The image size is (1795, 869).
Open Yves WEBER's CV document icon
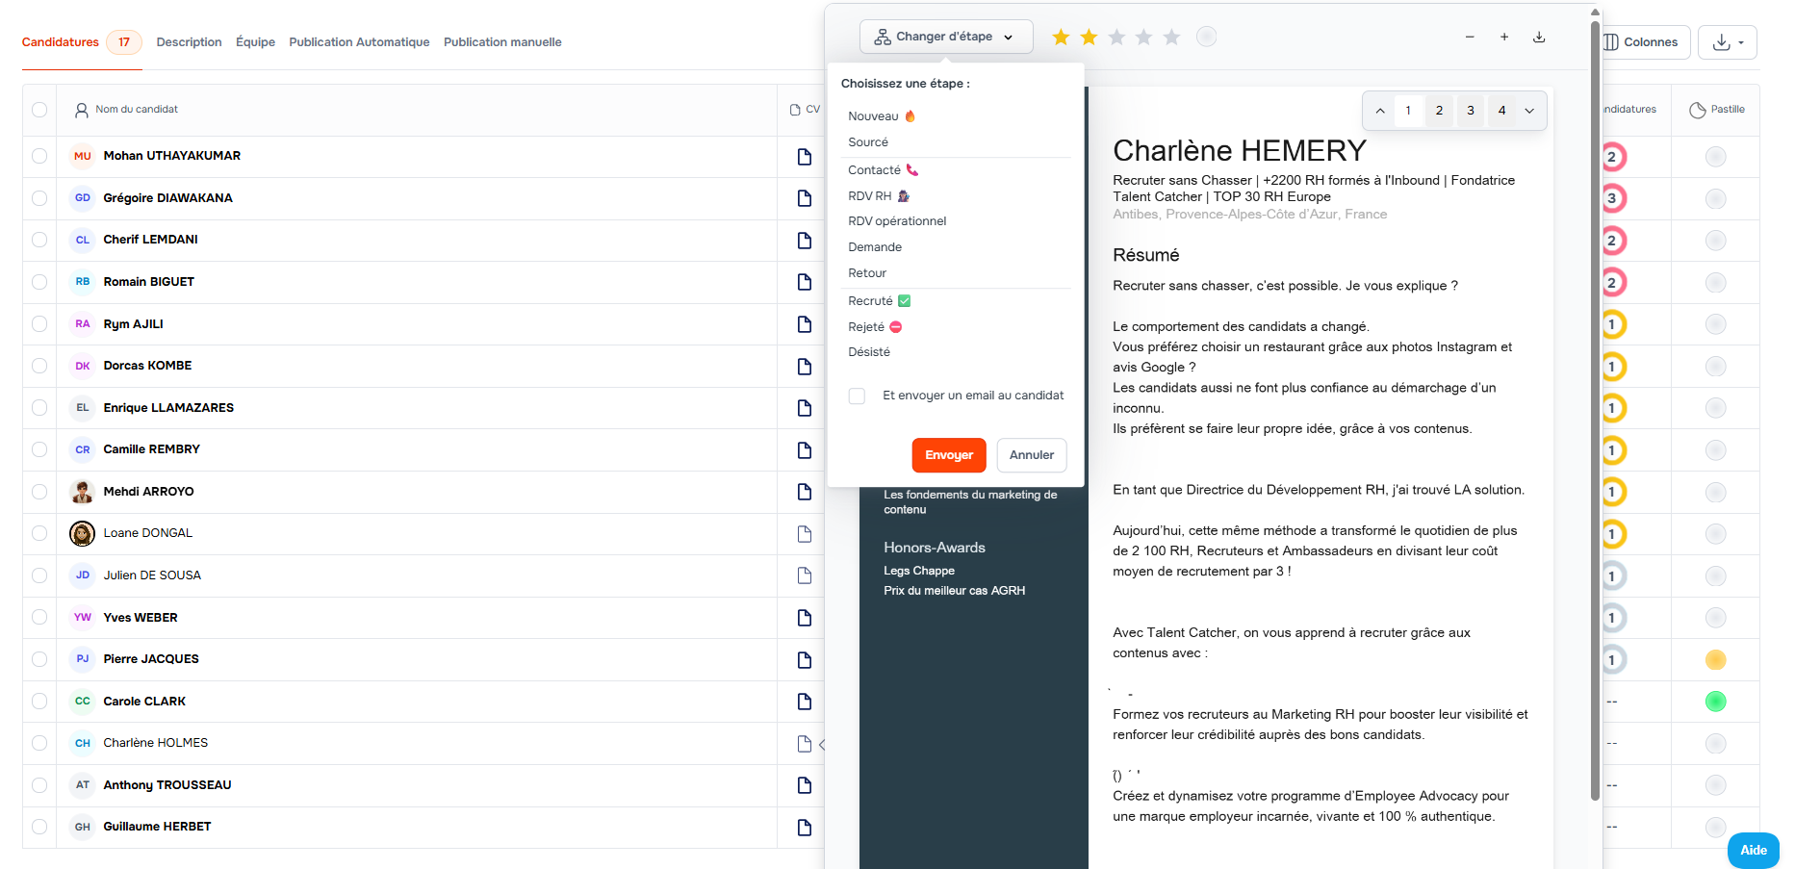805,618
